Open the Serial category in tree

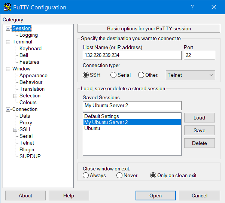26,136
